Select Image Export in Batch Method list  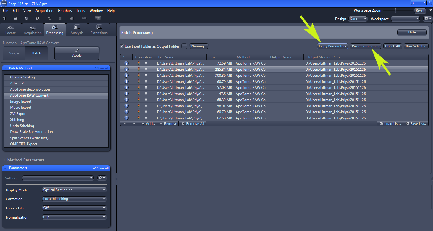[x=21, y=102]
